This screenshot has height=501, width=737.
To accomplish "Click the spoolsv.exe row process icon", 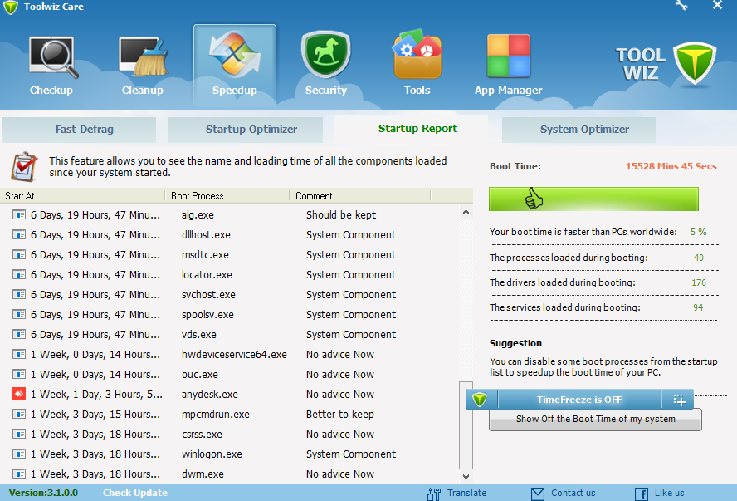I will (x=19, y=314).
